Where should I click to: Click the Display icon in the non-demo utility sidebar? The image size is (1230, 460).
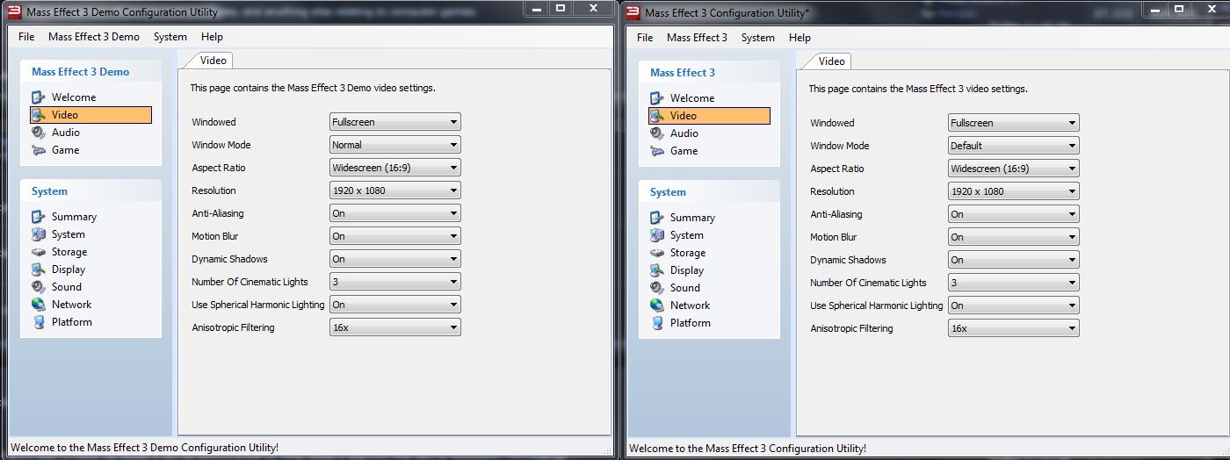pos(657,270)
